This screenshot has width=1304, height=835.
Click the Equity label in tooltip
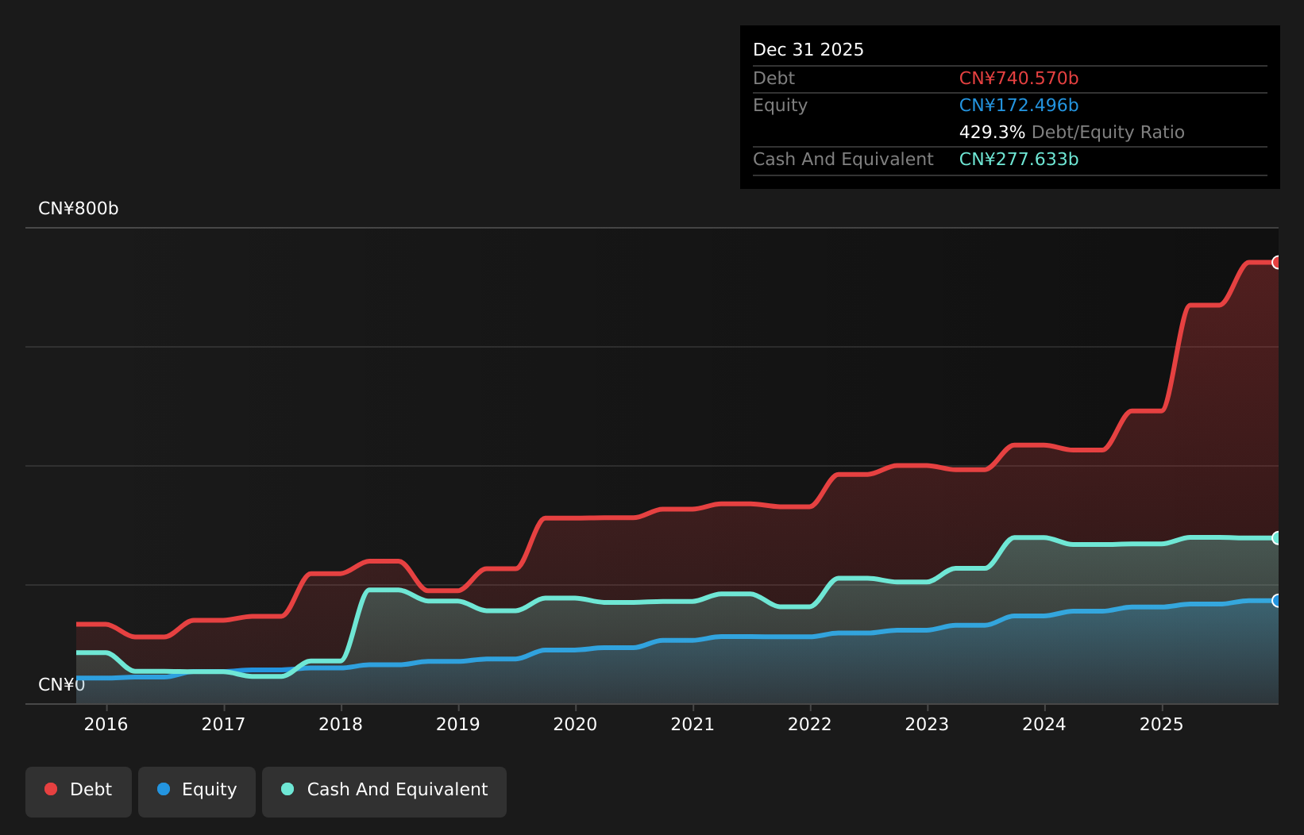tap(781, 106)
